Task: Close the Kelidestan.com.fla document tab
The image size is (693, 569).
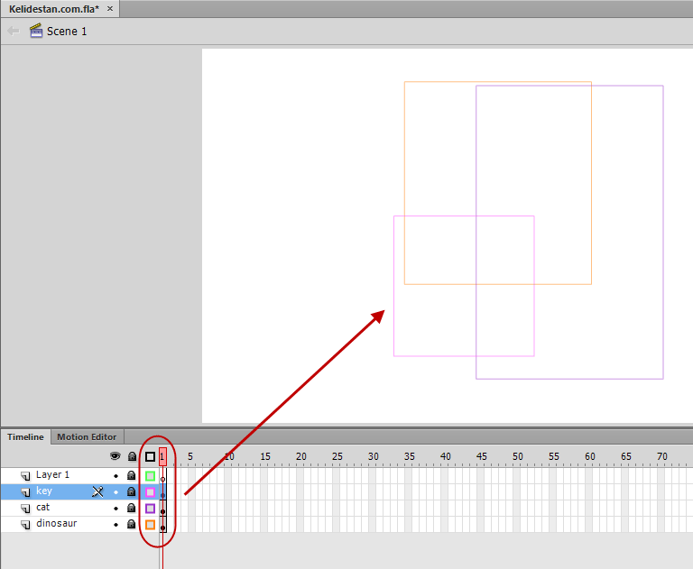Action: click(110, 8)
